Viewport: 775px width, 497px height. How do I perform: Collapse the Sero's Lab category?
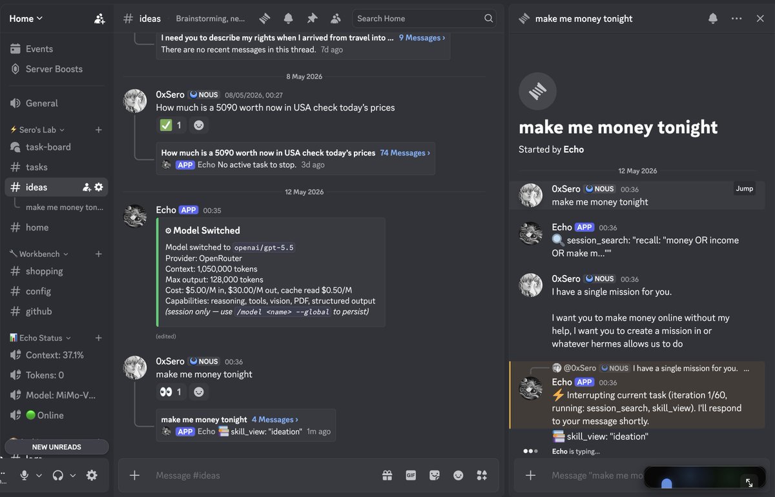coord(38,130)
